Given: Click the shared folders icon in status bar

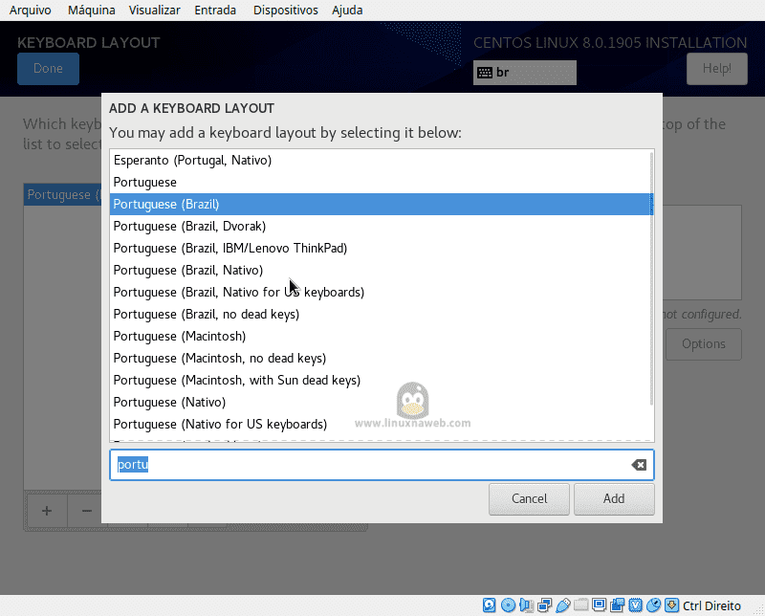Looking at the screenshot, I should point(580,605).
